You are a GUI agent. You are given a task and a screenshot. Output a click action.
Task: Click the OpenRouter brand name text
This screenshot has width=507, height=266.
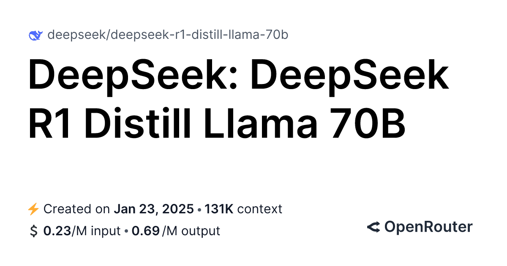[x=428, y=227]
